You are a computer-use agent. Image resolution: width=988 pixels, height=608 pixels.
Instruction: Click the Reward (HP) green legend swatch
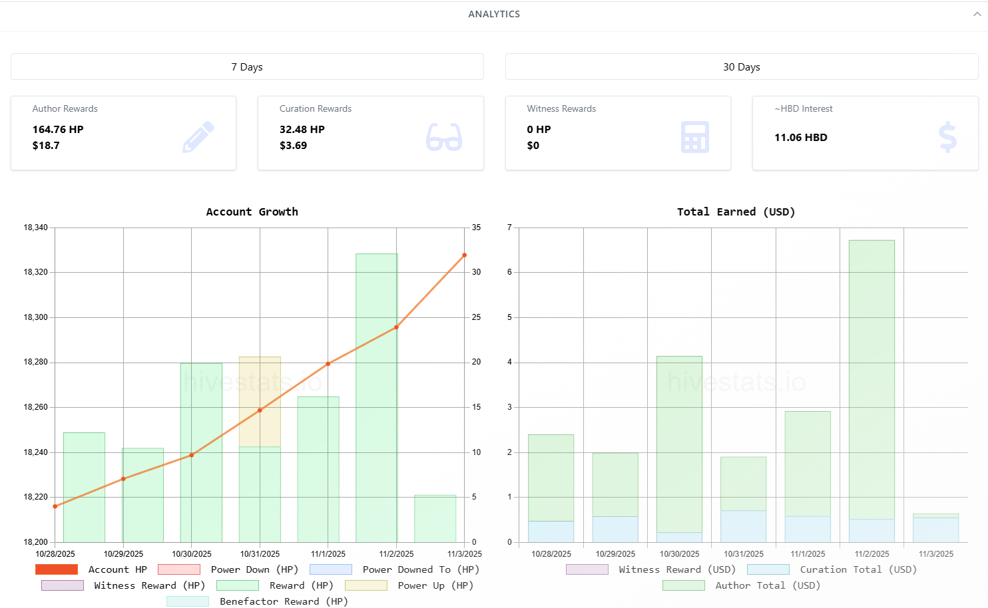(238, 585)
